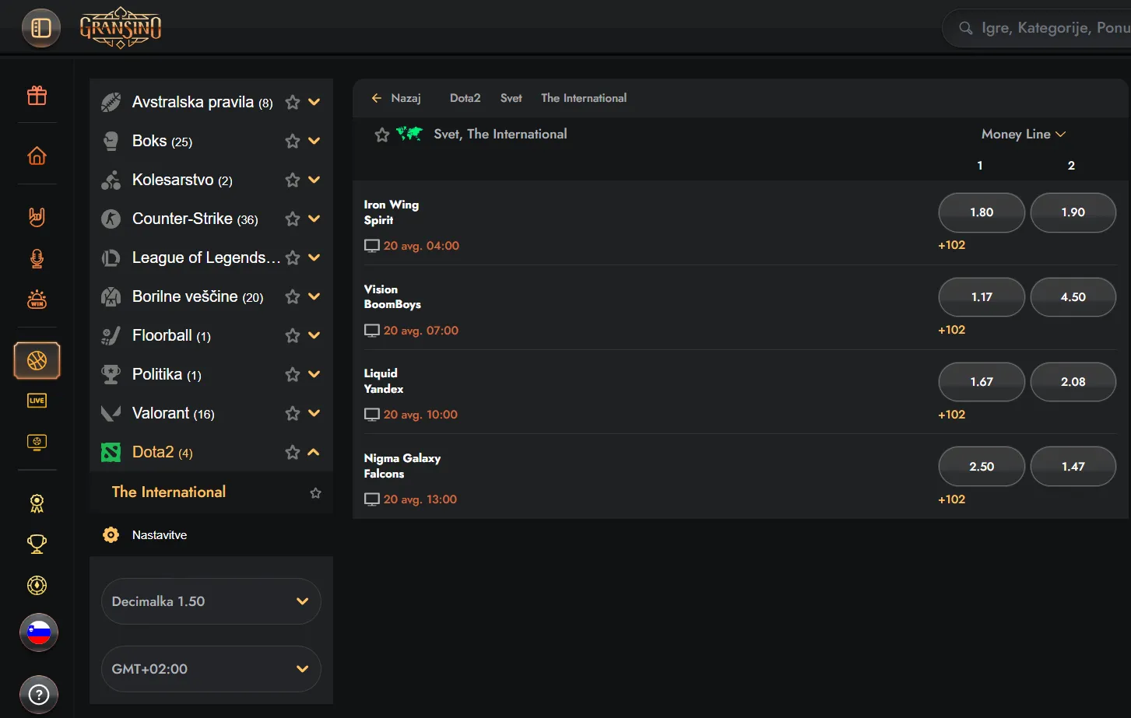Bet on Falcons at 1.47

pos(1073,467)
